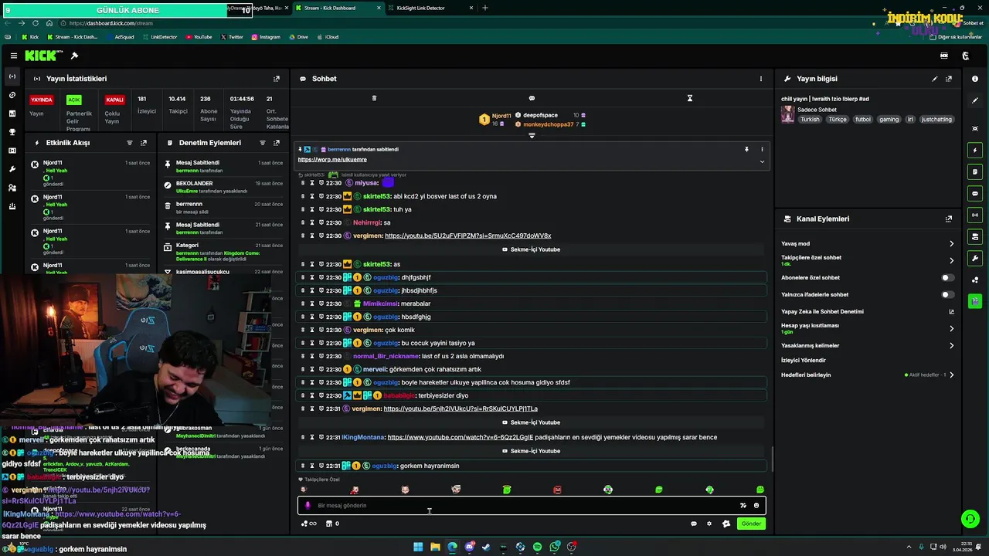Image resolution: width=989 pixels, height=556 pixels.
Task: Click the justchatting tag
Action: [937, 120]
